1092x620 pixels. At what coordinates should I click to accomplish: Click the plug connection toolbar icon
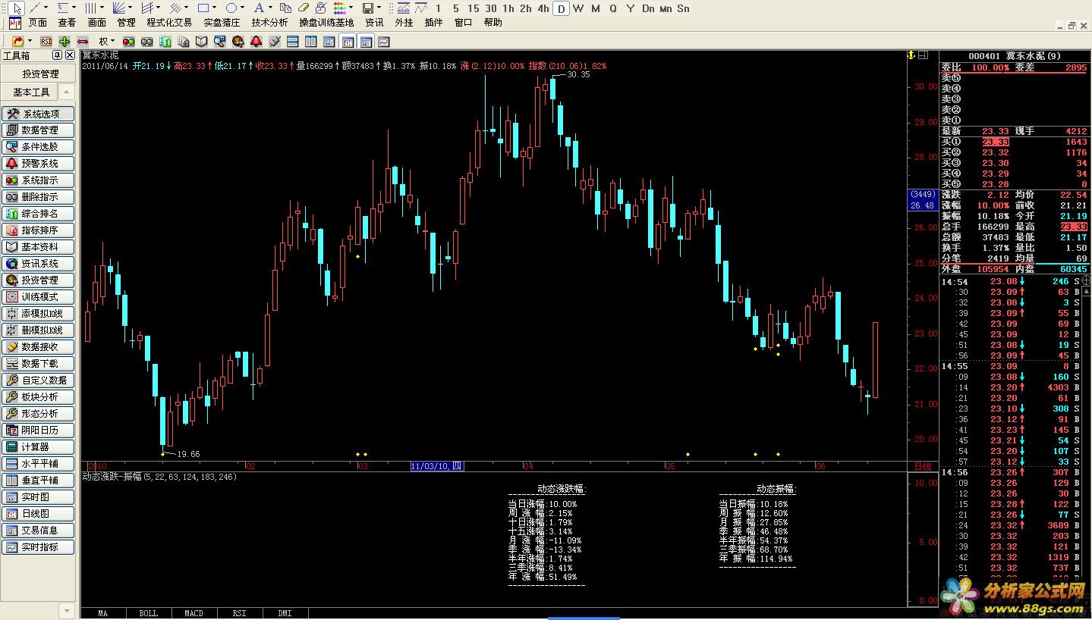275,42
